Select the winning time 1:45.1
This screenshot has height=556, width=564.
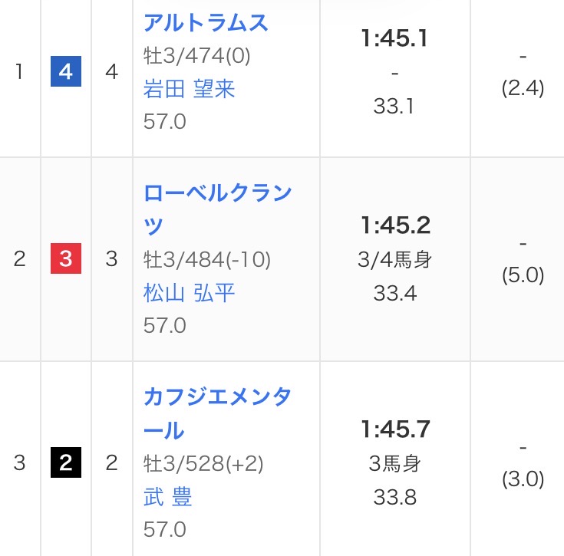[x=394, y=40]
